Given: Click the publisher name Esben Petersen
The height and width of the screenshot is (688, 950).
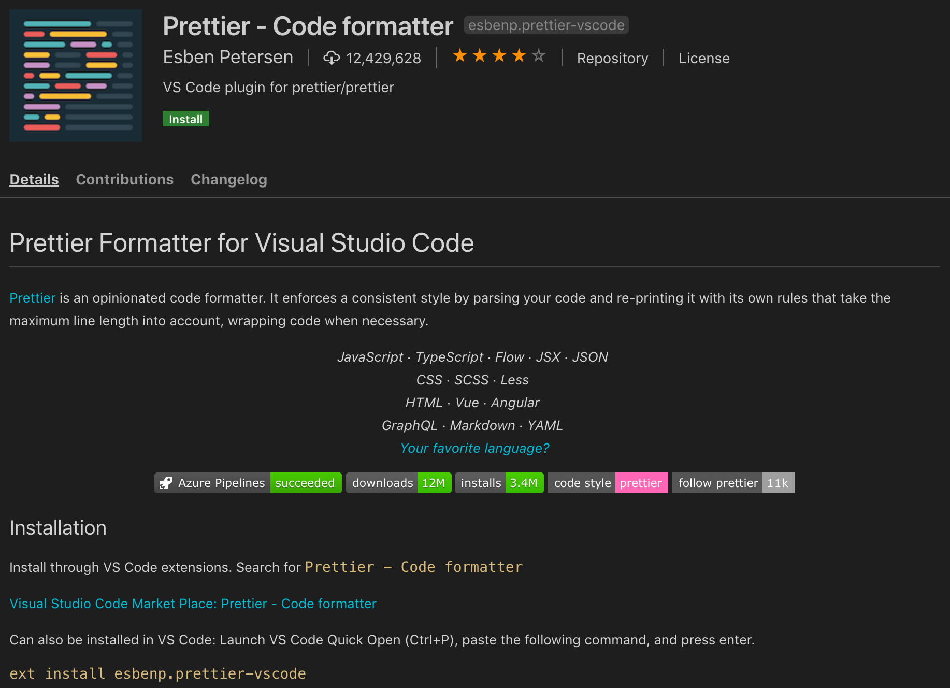Looking at the screenshot, I should pyautogui.click(x=228, y=57).
